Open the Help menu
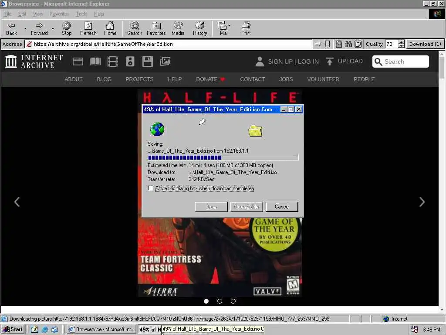The width and height of the screenshot is (446, 335). tap(99, 14)
